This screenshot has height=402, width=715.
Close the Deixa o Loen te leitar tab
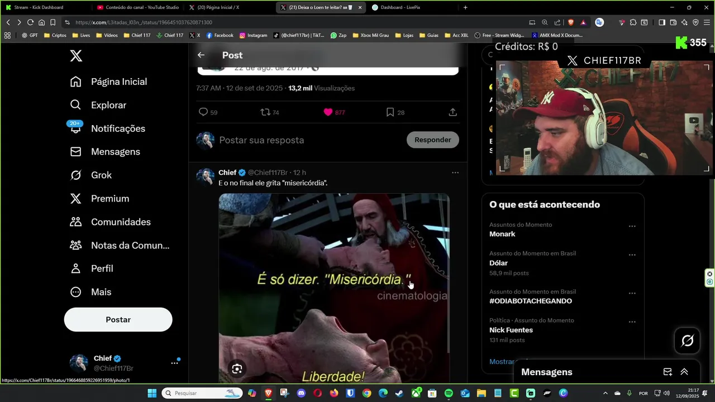[360, 8]
